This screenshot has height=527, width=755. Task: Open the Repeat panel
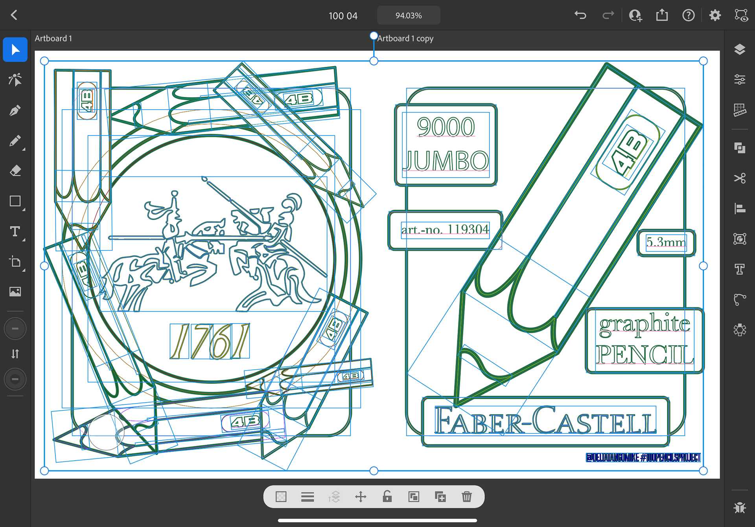pos(740,330)
